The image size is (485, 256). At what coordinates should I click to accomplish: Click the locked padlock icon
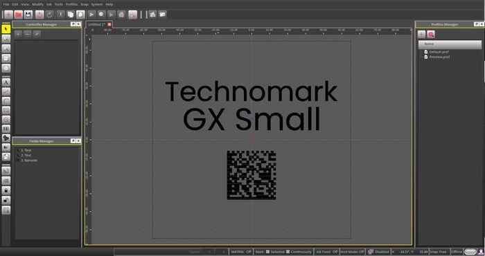[x=6, y=190]
